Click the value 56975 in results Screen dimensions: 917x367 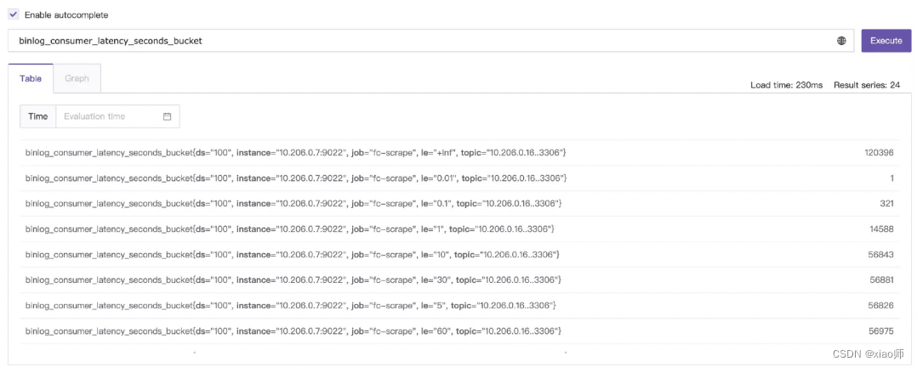click(881, 330)
